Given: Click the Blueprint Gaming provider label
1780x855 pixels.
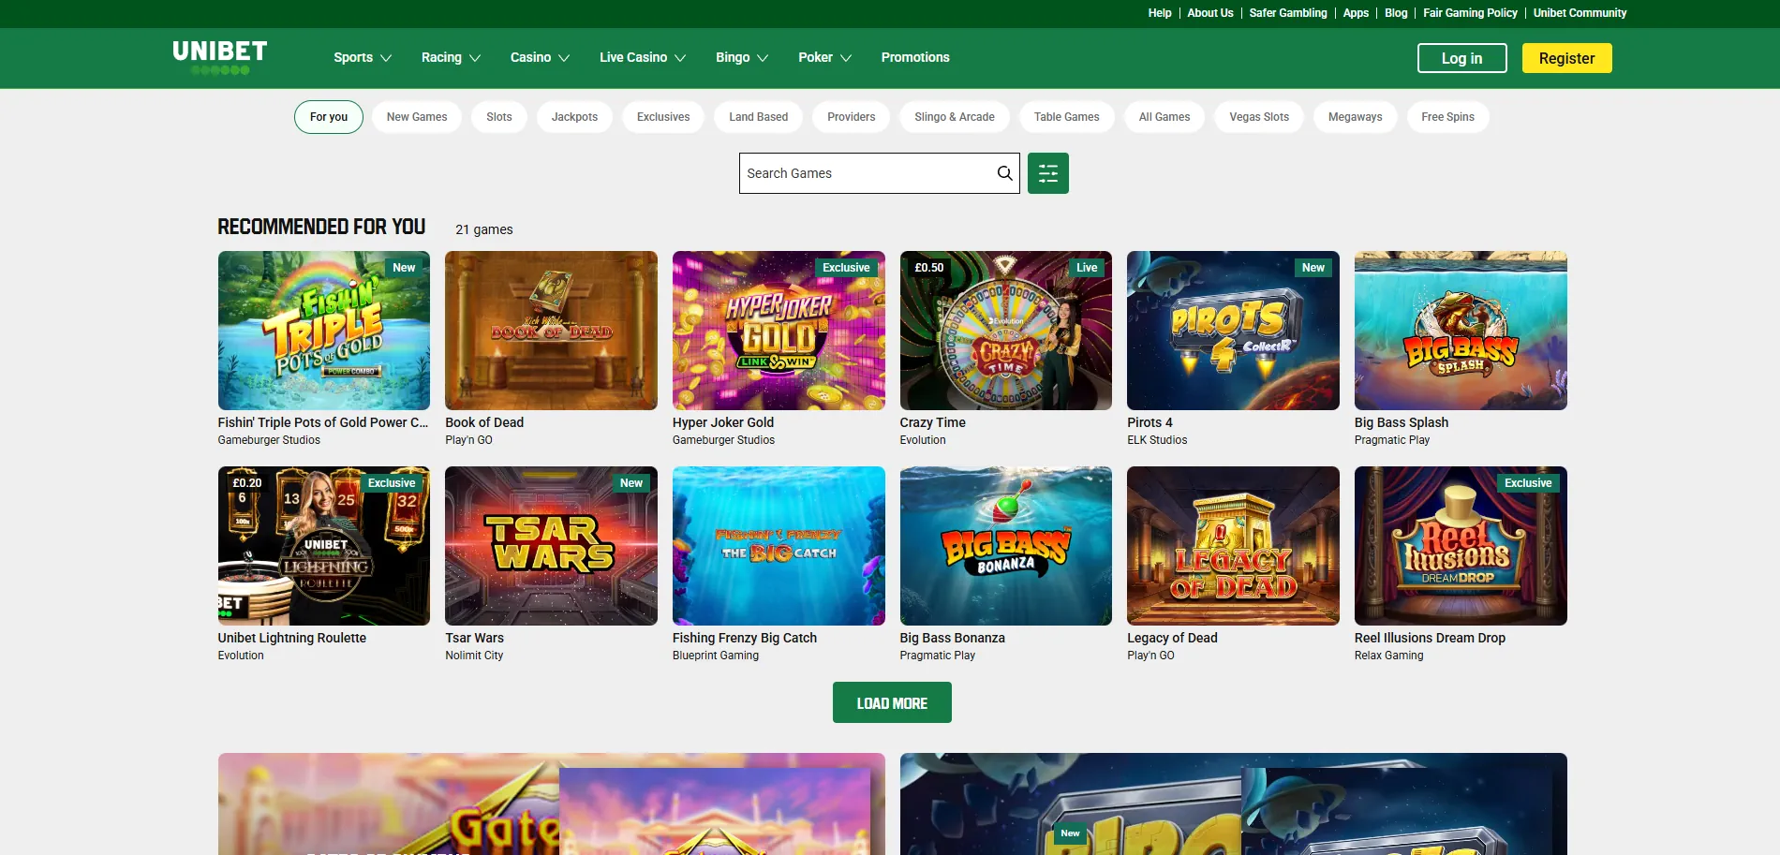Looking at the screenshot, I should [x=716, y=656].
